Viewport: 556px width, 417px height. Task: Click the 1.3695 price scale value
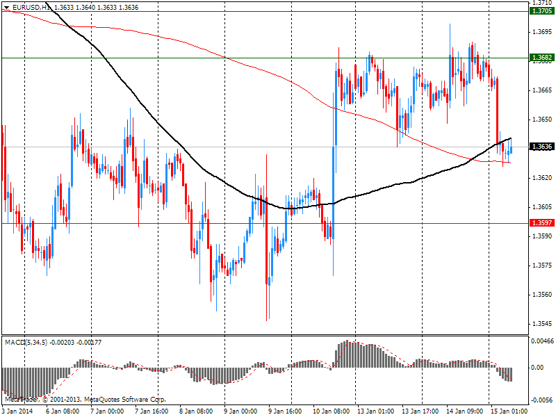tap(542, 32)
